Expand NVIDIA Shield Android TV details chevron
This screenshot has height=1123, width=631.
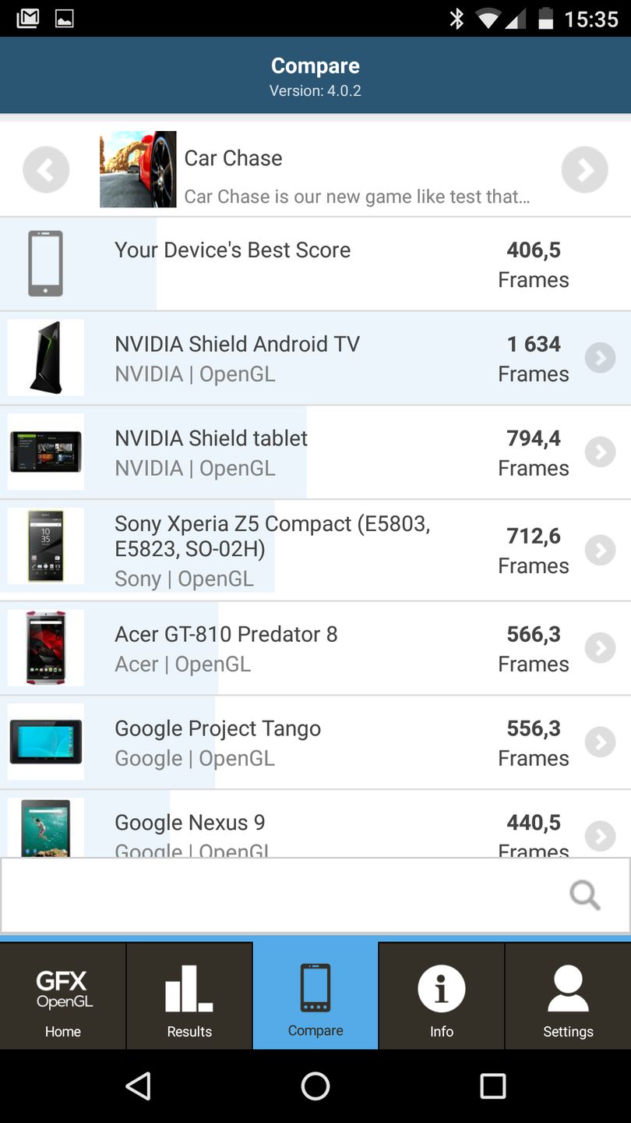(600, 358)
